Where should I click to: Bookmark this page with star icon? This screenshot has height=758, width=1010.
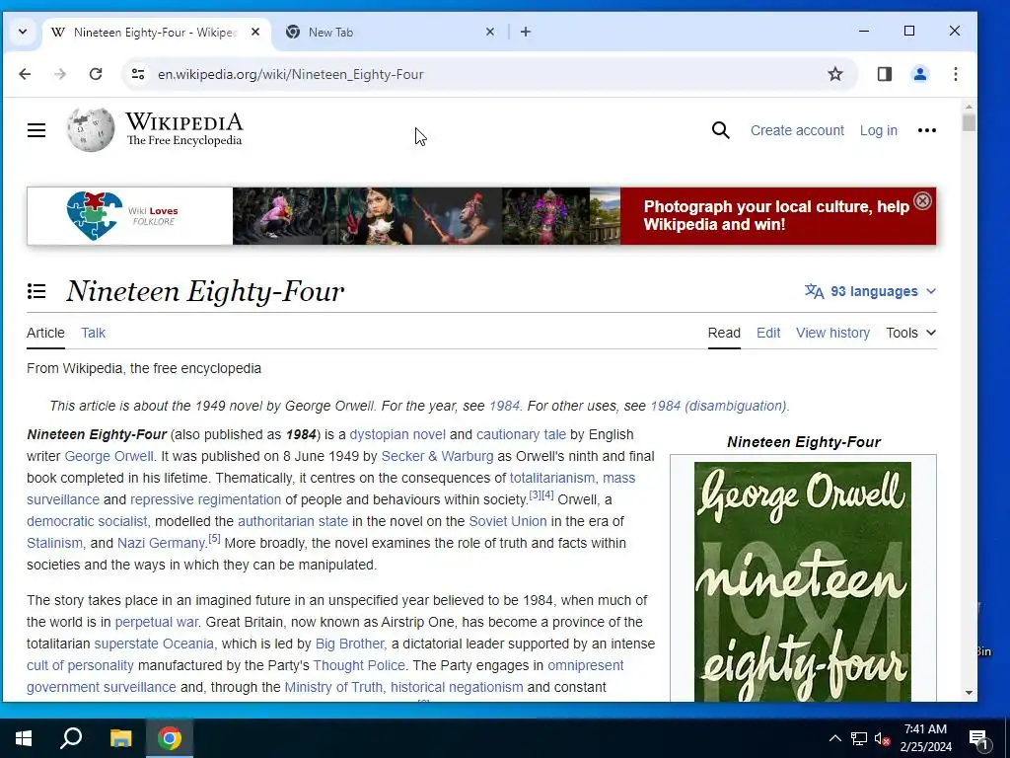point(834,74)
